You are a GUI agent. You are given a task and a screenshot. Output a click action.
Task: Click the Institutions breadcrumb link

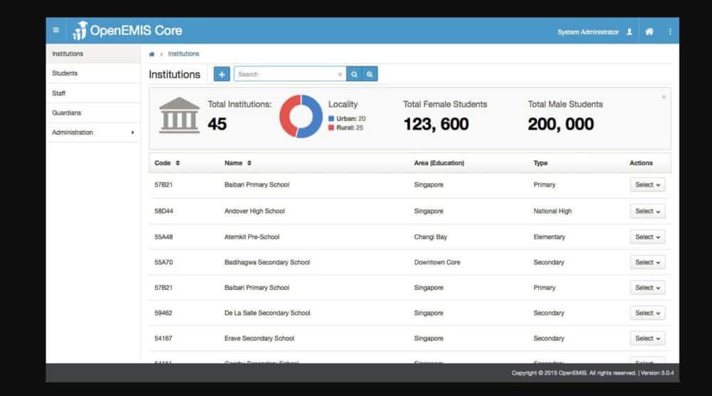184,54
